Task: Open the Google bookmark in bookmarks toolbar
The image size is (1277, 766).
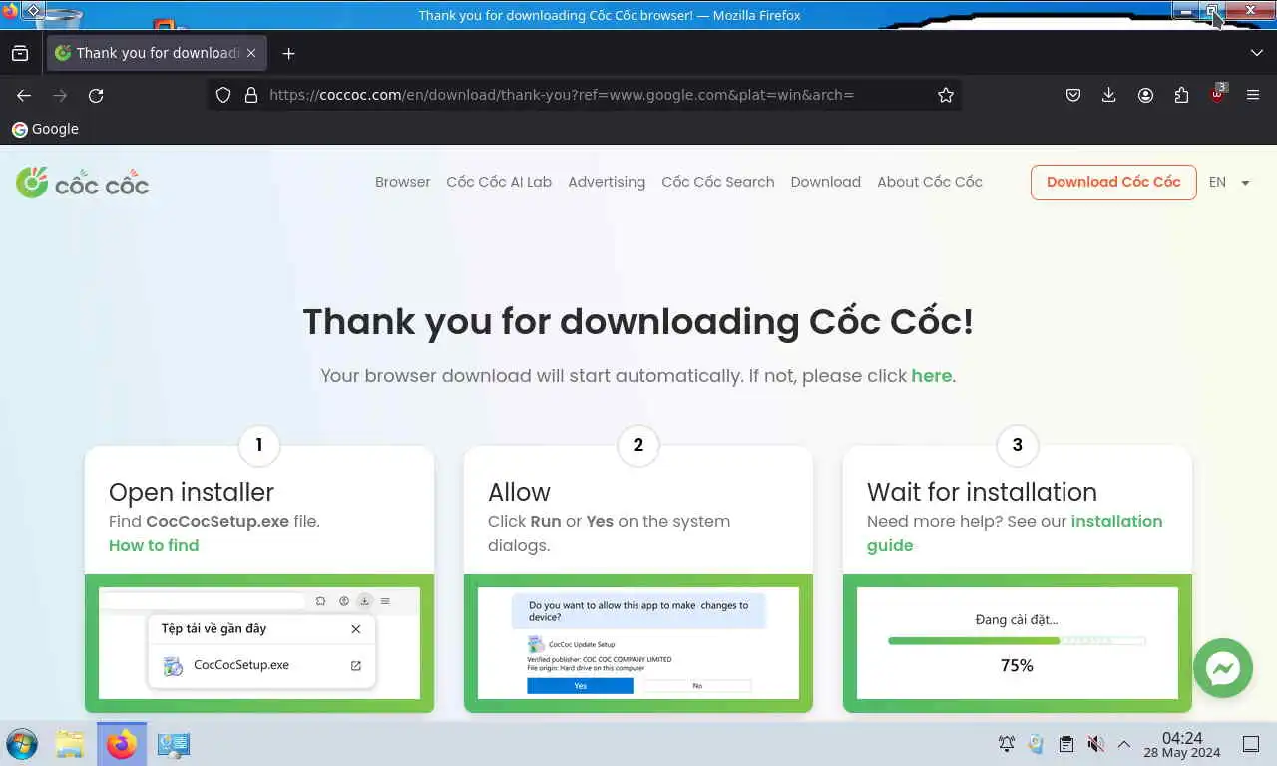Action: (x=45, y=129)
